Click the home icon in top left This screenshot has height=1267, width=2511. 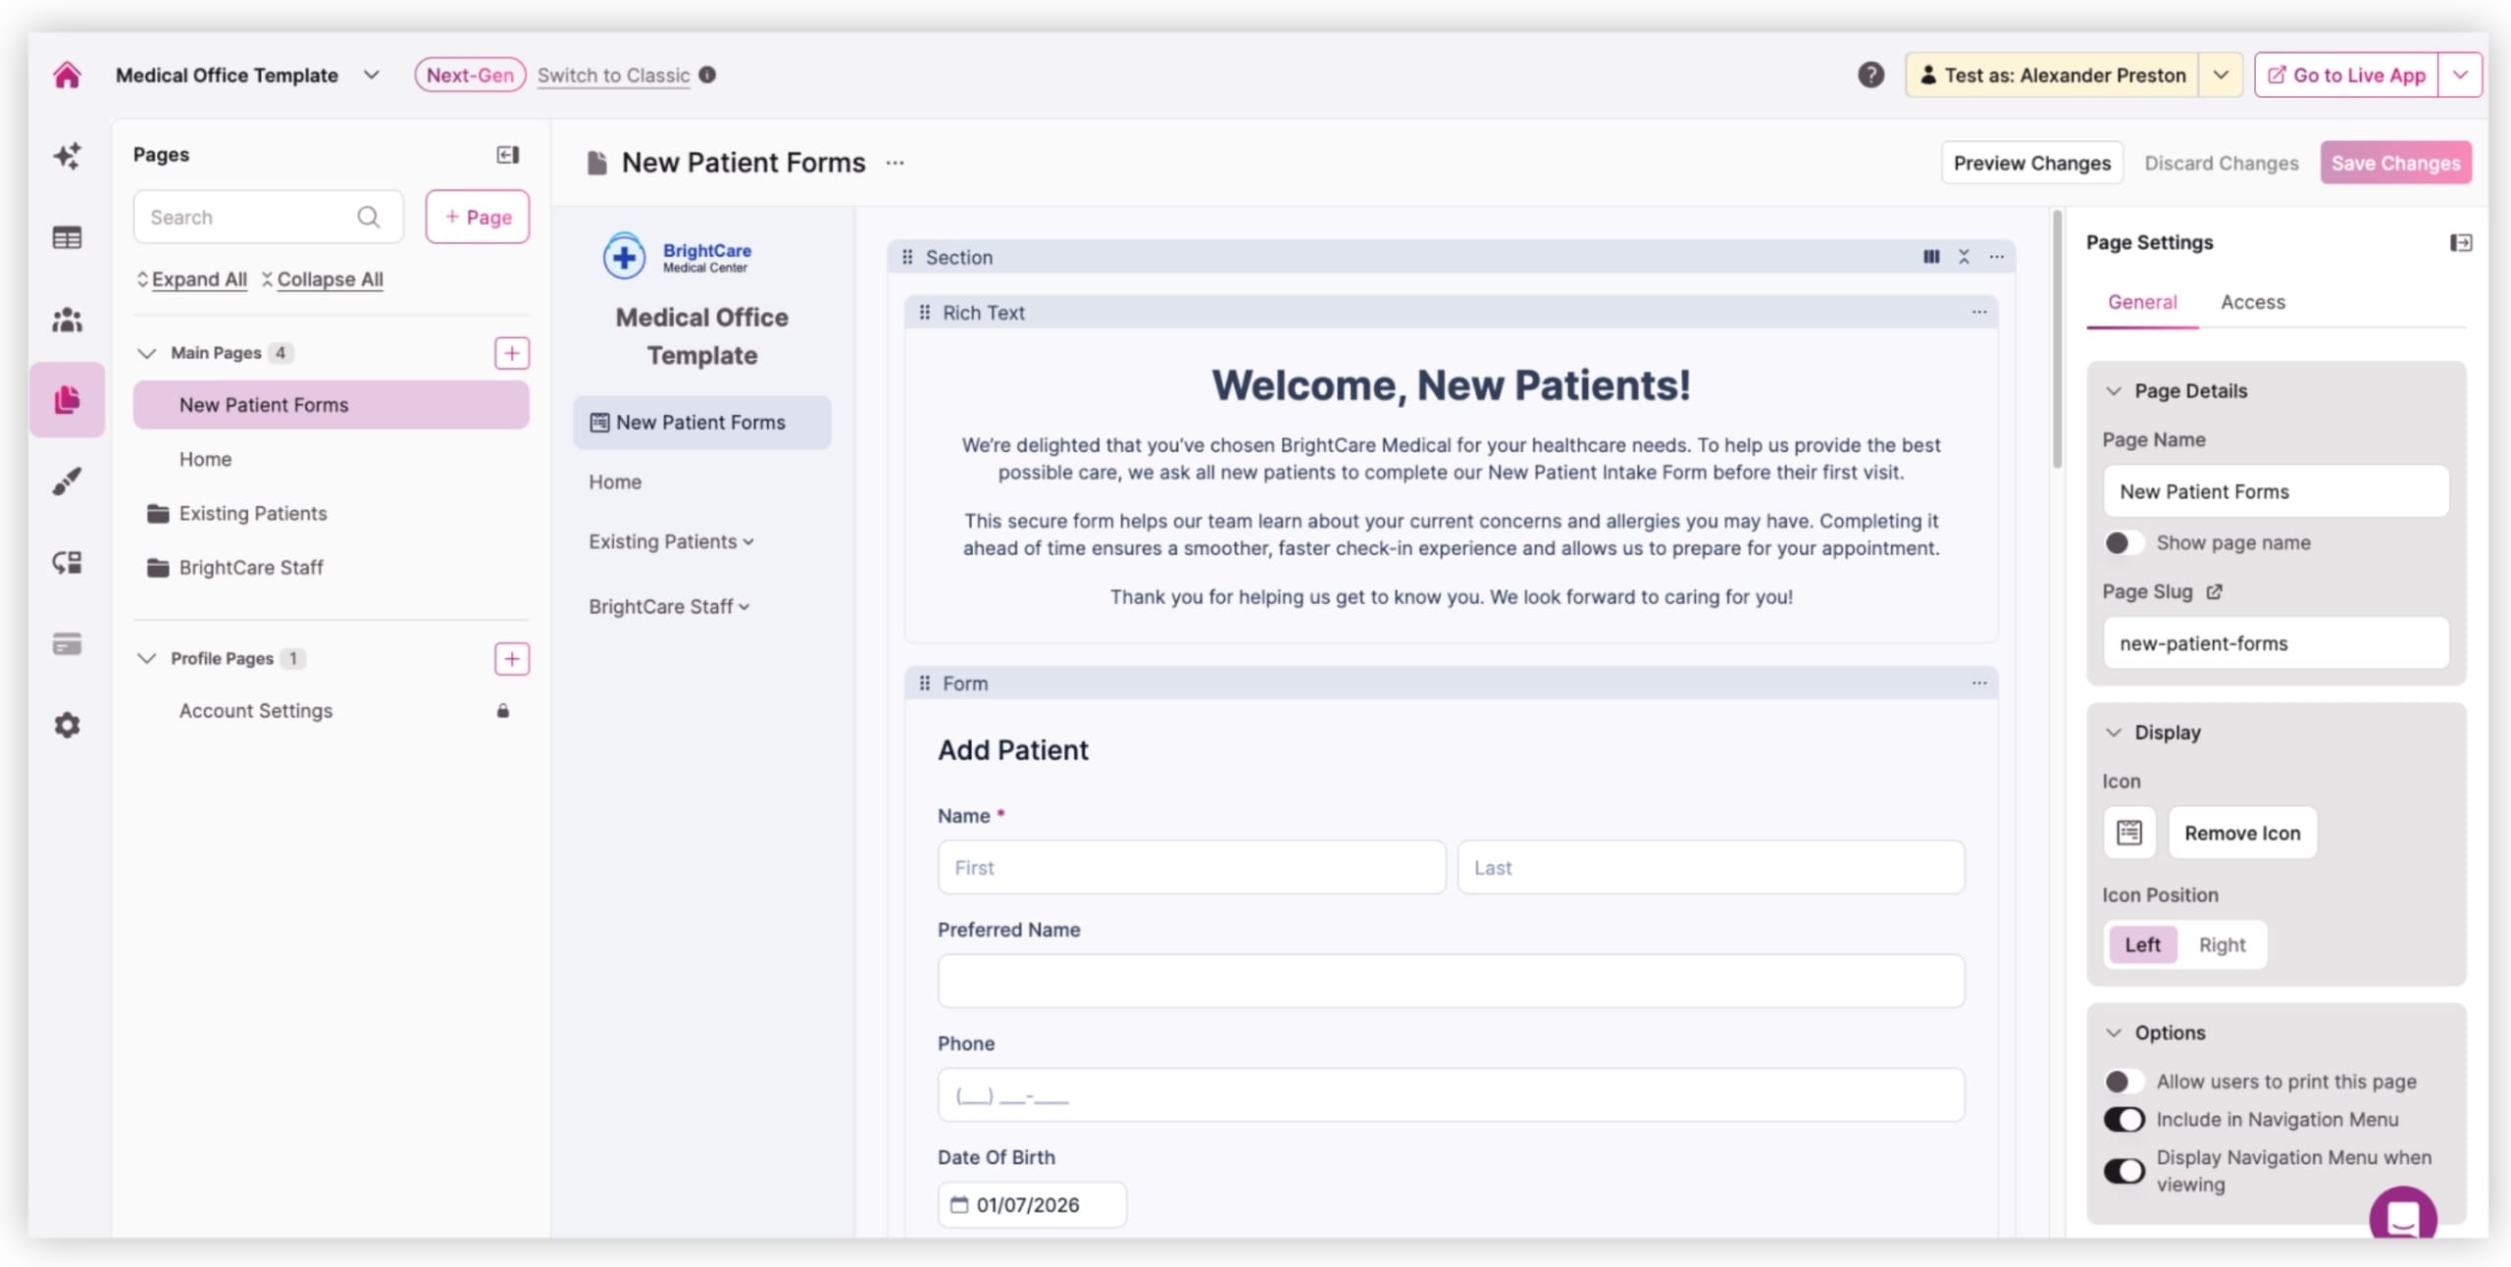67,75
